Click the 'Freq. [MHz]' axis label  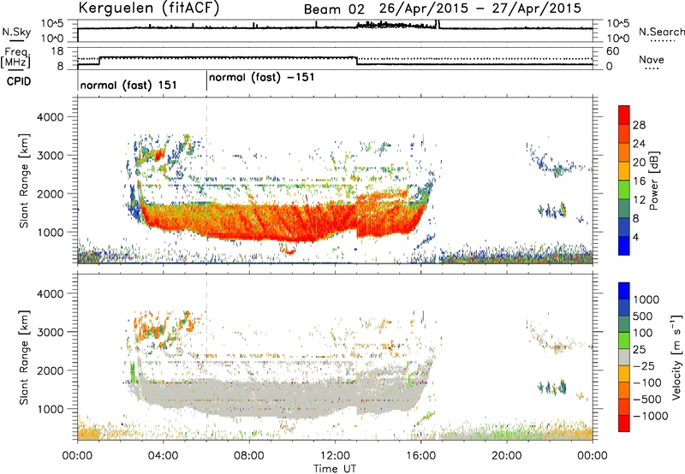coord(15,57)
